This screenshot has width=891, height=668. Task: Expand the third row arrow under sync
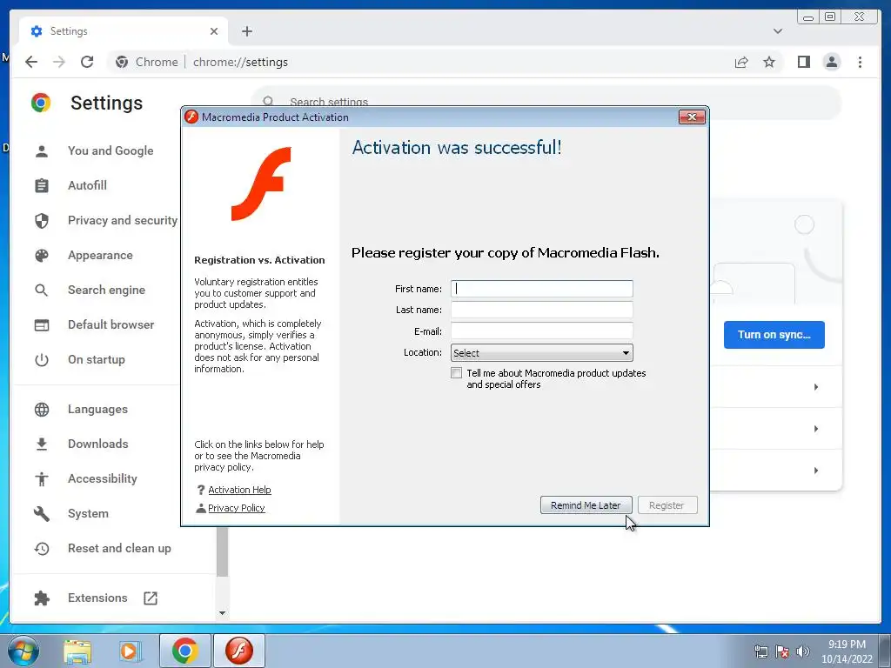coord(816,471)
